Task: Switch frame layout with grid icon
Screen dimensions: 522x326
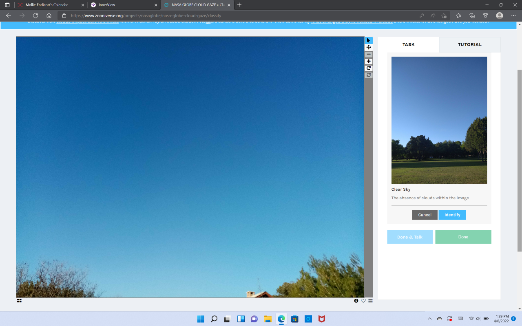Action: point(19,301)
